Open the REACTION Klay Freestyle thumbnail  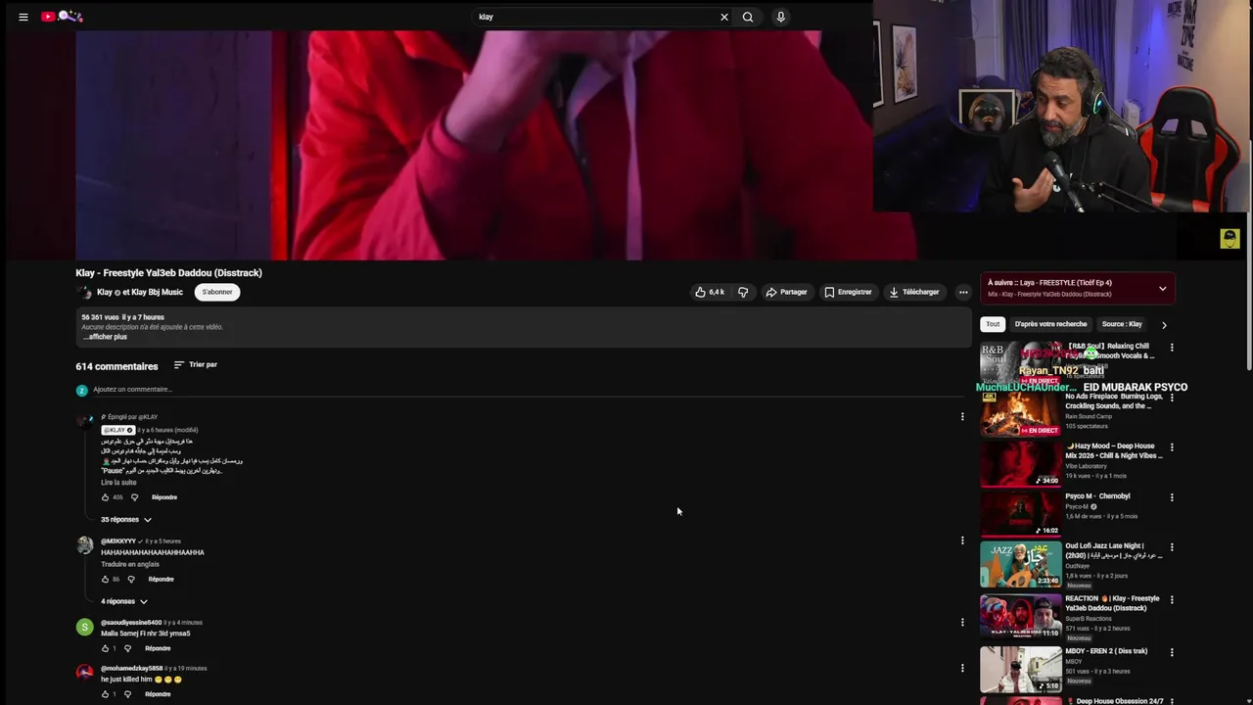point(1021,617)
